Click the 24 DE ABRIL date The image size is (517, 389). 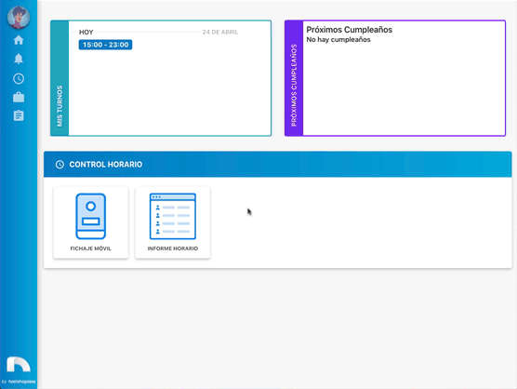pos(220,32)
